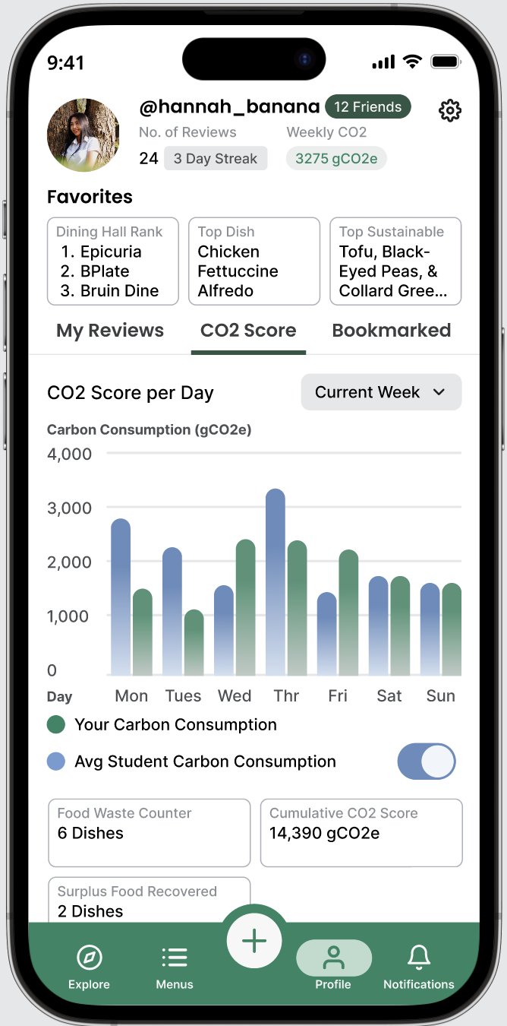Click the green Your Carbon Consumption swatch

coord(55,724)
